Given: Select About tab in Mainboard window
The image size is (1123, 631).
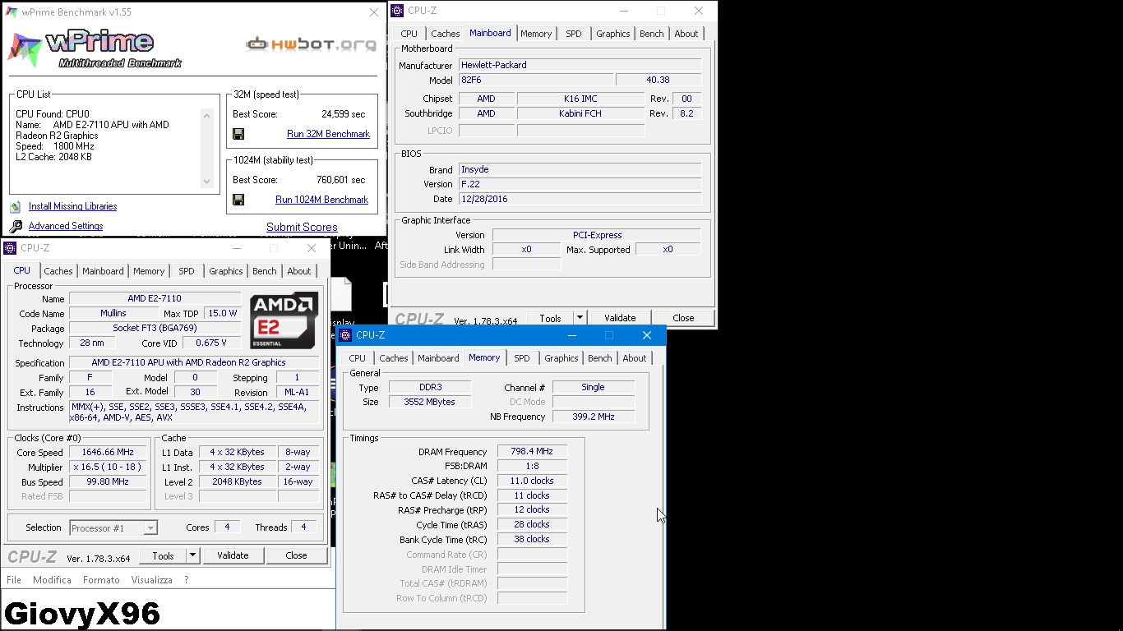Looking at the screenshot, I should pyautogui.click(x=686, y=34).
